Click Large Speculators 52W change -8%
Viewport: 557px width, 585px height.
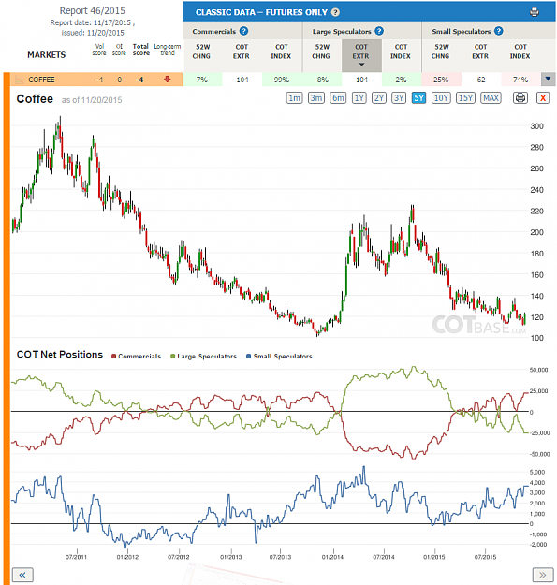click(321, 80)
